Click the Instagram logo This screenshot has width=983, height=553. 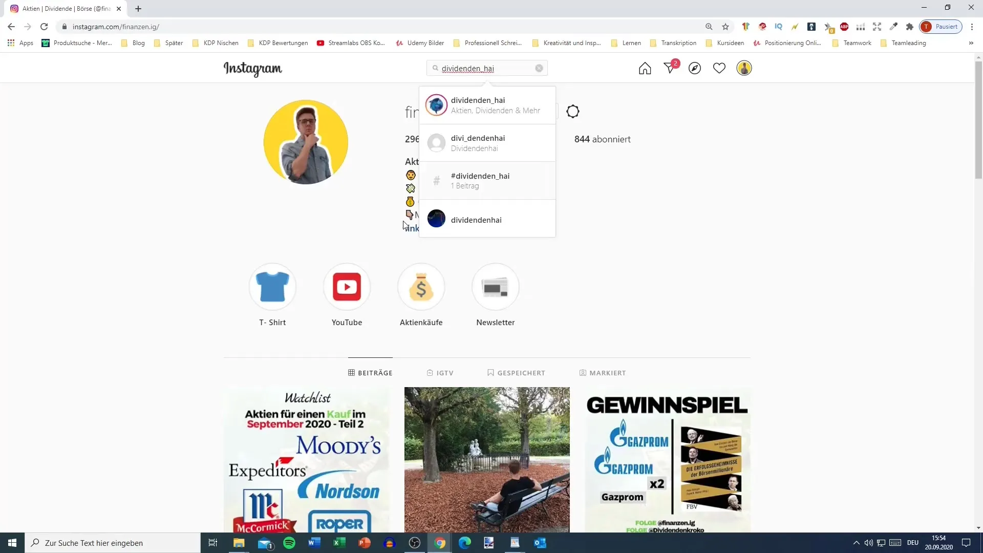[x=253, y=69]
